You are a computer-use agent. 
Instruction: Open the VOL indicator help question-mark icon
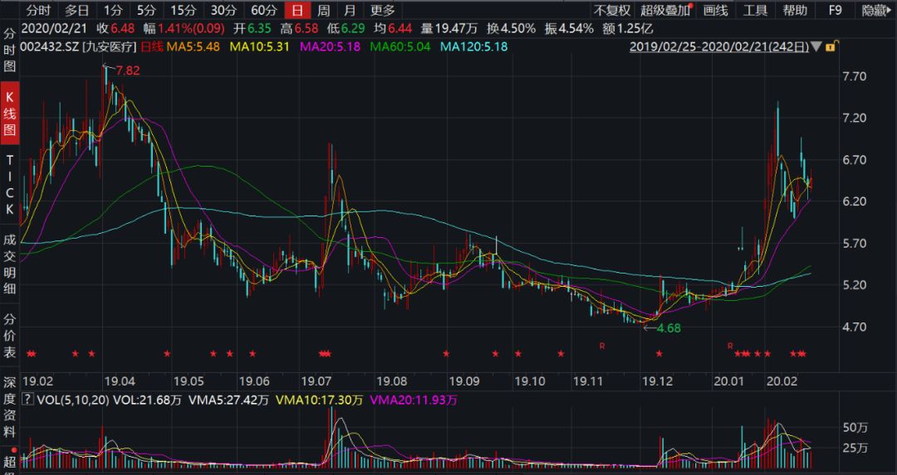click(x=24, y=400)
